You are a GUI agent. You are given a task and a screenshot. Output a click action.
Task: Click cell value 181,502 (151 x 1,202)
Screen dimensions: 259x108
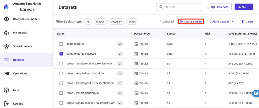point(242,54)
